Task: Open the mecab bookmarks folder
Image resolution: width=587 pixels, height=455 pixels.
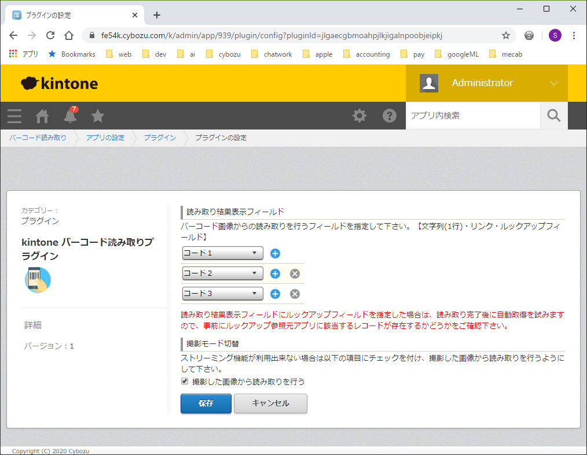Action: click(x=506, y=54)
